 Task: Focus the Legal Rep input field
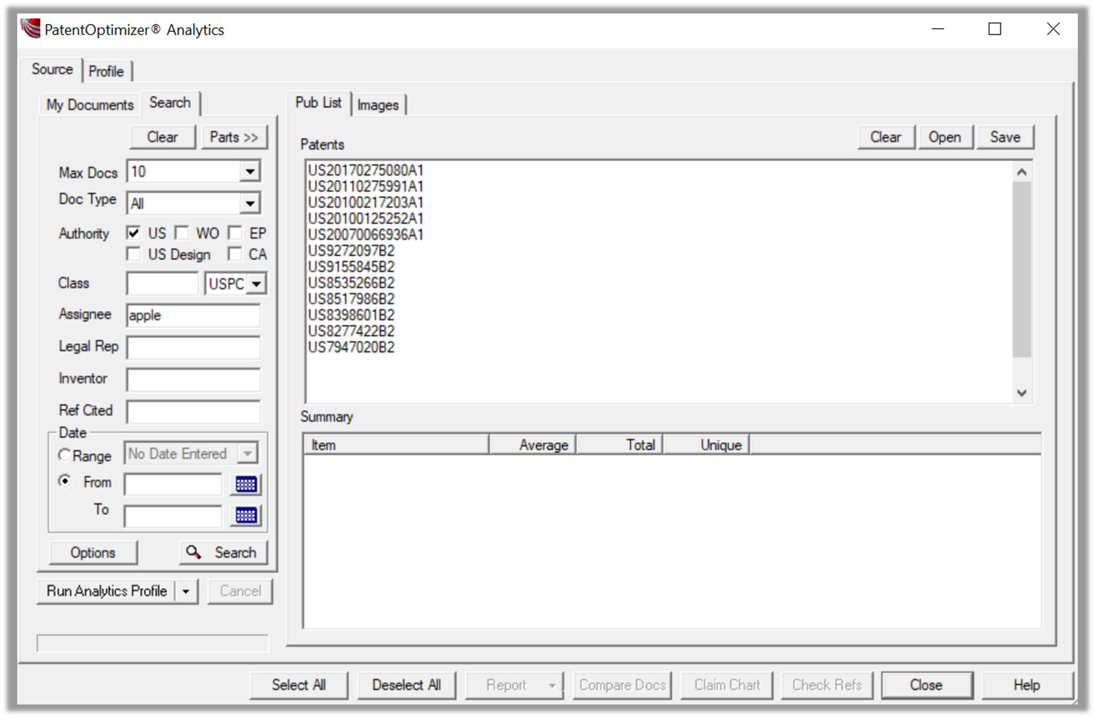(x=194, y=348)
